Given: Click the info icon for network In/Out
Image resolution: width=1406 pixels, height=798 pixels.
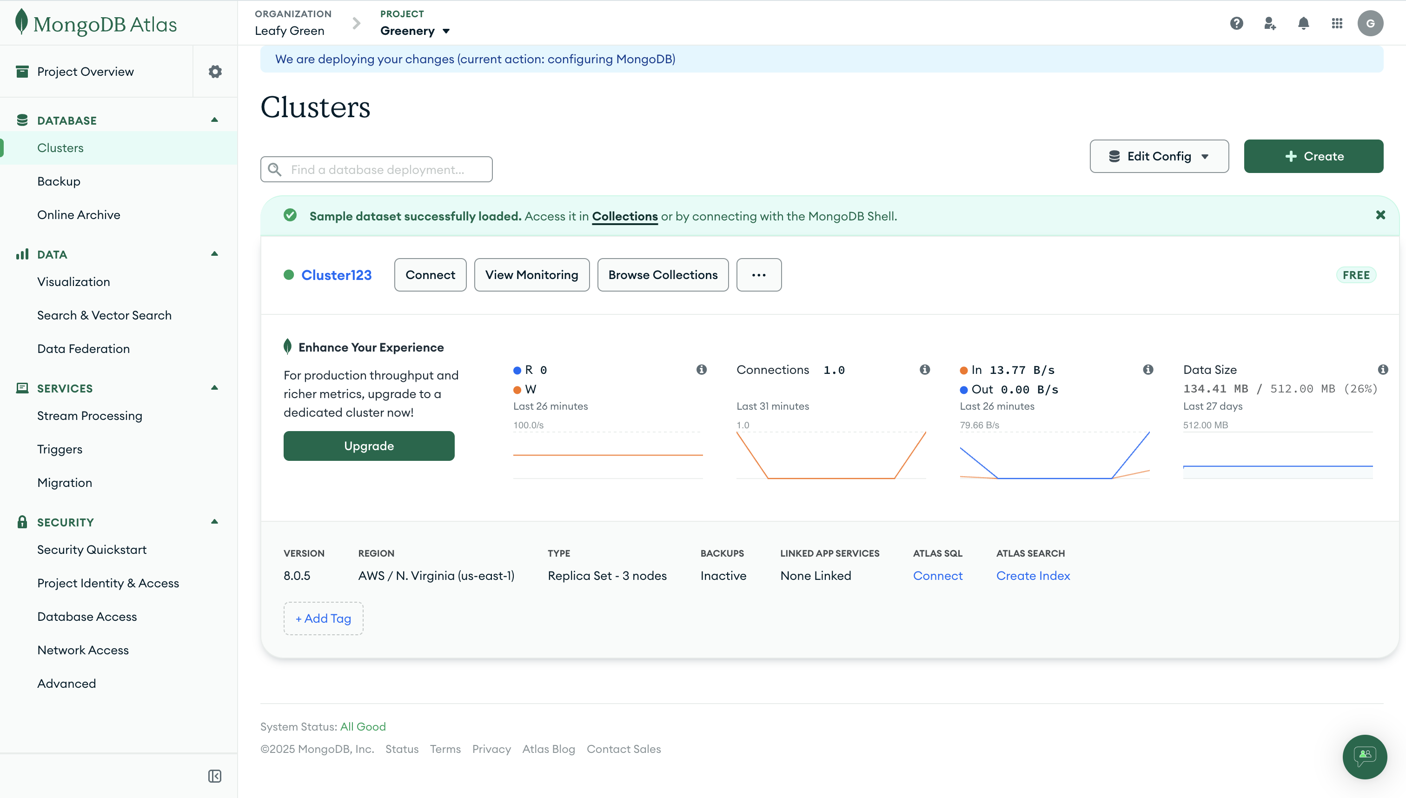Looking at the screenshot, I should tap(1148, 370).
